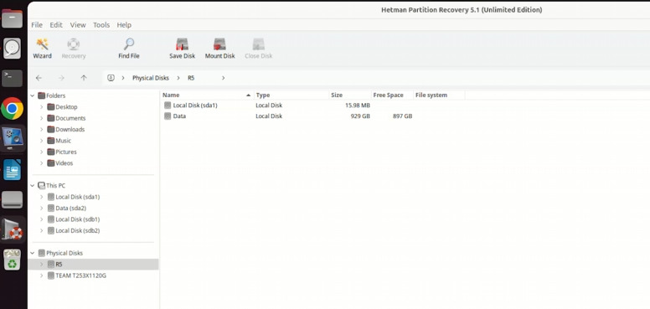Viewport: 650px width, 309px height.
Task: Expand Local Disk (sdb1) tree node
Action: pos(41,219)
